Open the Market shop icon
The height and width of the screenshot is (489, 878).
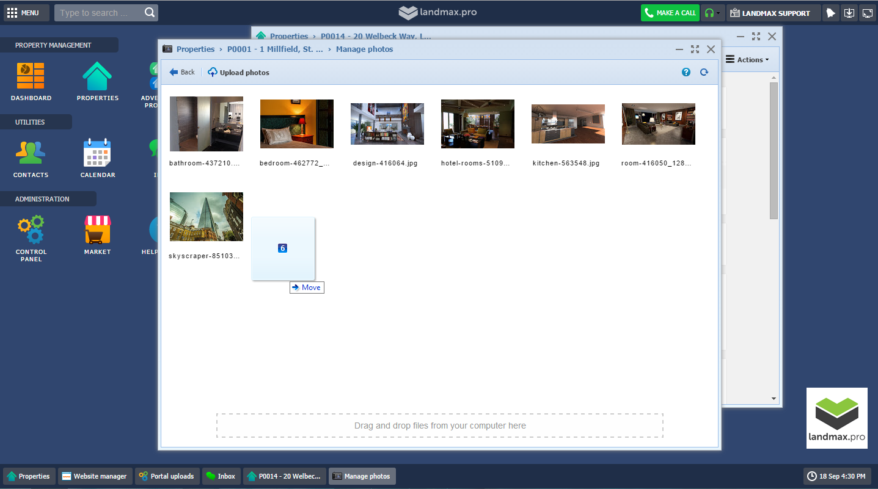tap(97, 230)
